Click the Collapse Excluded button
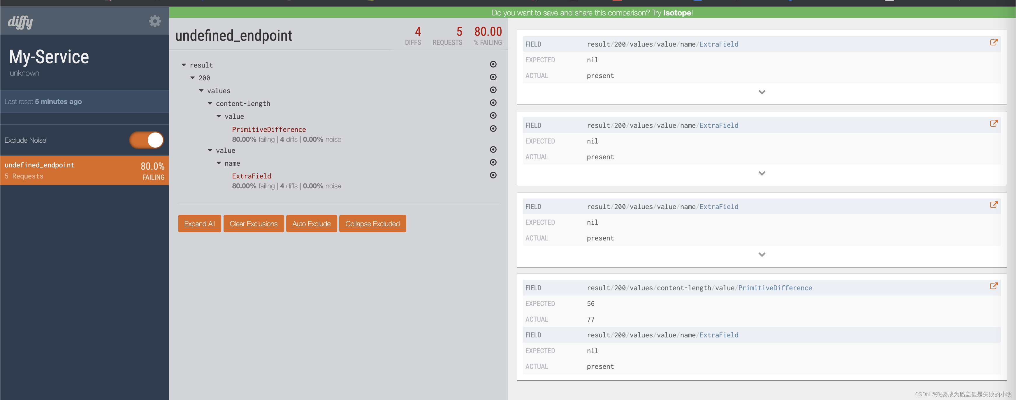The height and width of the screenshot is (400, 1016). point(373,224)
